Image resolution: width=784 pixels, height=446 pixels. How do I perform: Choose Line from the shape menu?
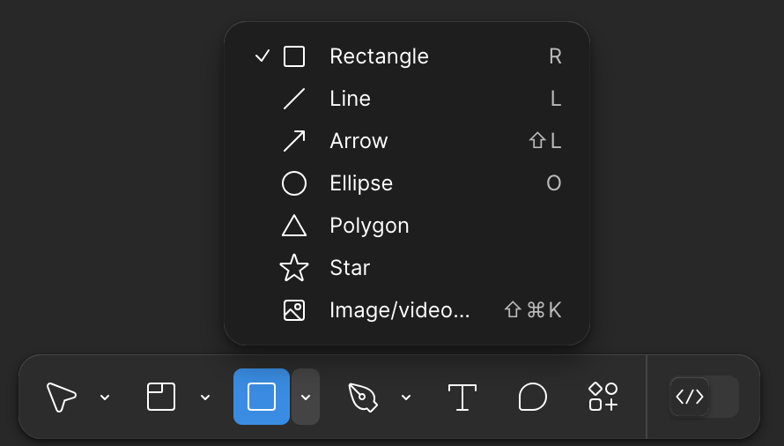click(x=350, y=99)
